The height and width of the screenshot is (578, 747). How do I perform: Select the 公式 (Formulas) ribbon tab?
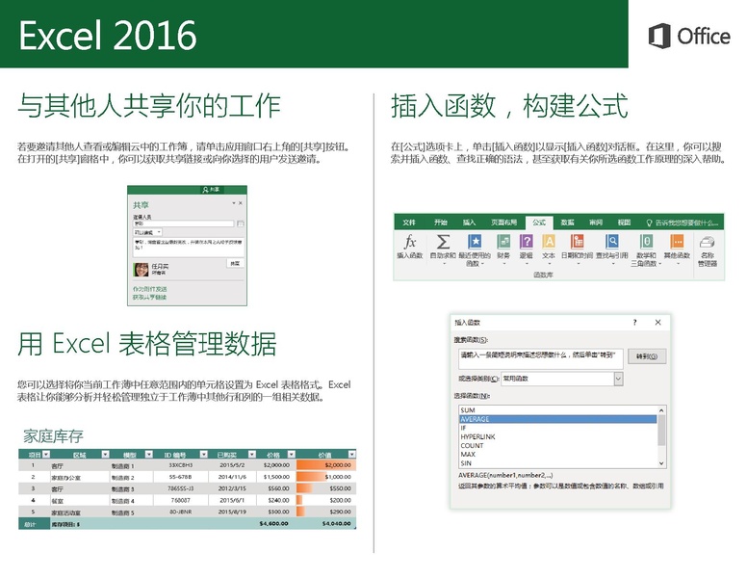pyautogui.click(x=539, y=223)
